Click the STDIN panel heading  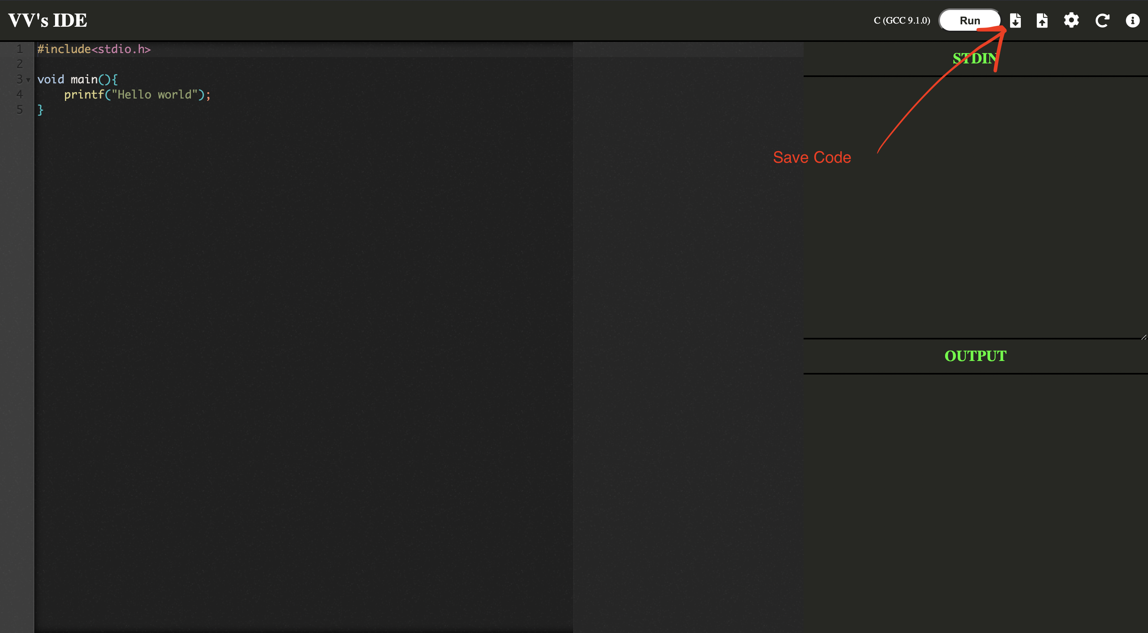[x=975, y=59]
